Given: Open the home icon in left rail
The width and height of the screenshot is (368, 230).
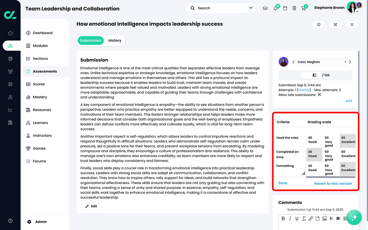Looking at the screenshot, I should click(10, 33).
